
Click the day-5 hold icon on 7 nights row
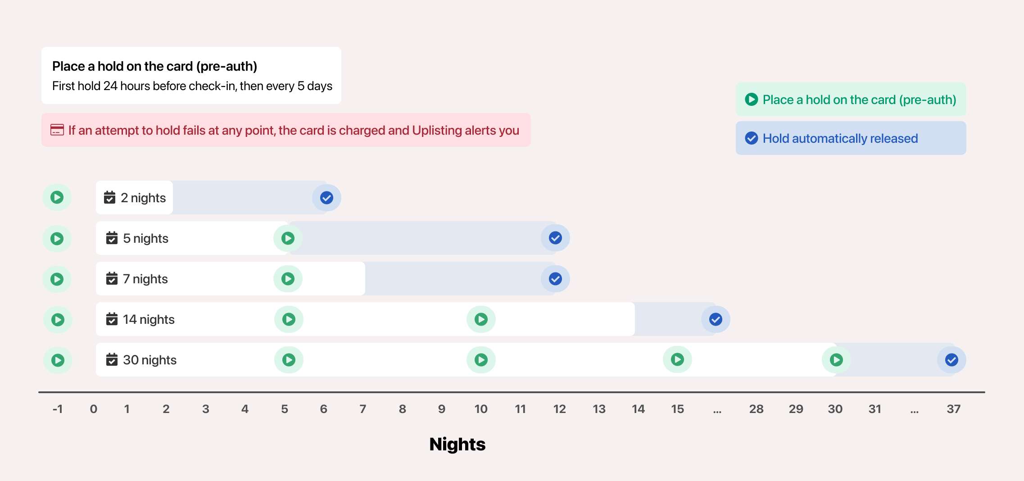(x=288, y=279)
